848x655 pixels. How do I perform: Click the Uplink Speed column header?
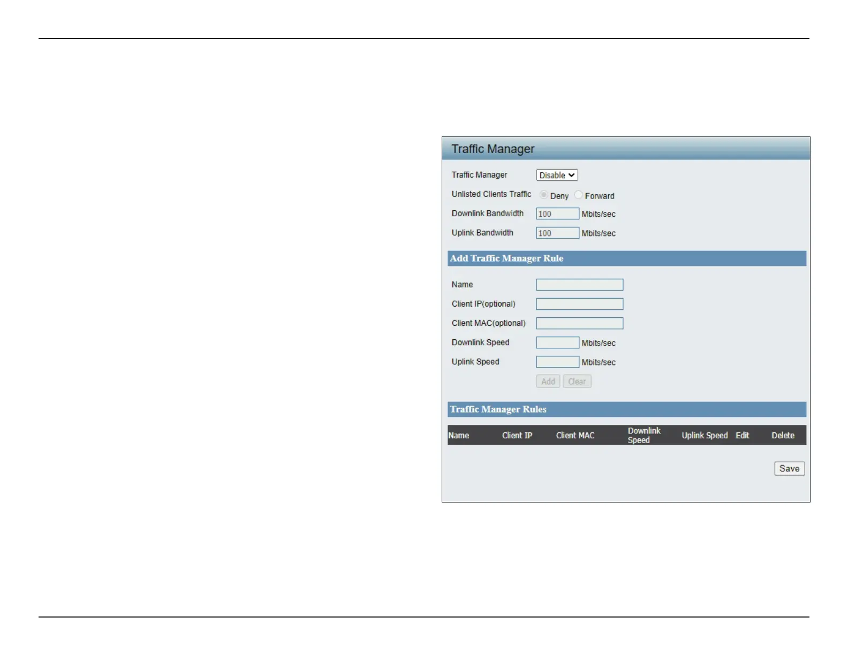(x=705, y=436)
